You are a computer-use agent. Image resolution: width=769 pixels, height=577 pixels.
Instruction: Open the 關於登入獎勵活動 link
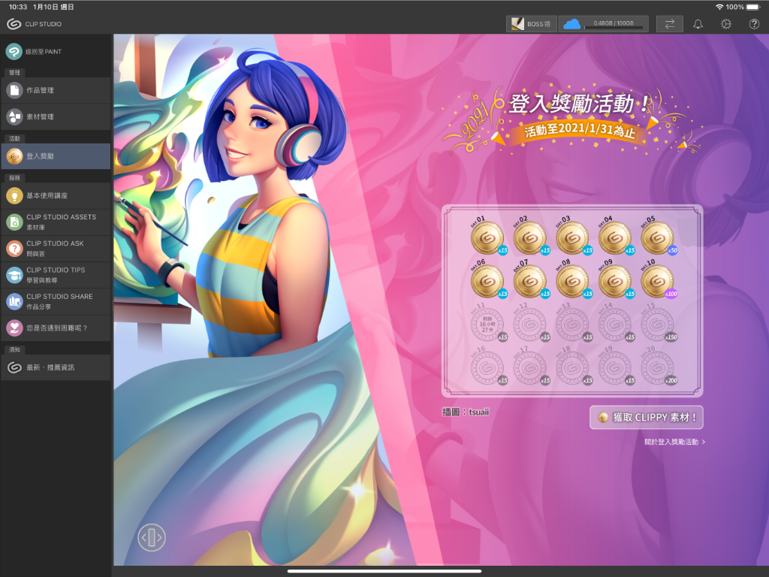click(x=675, y=442)
